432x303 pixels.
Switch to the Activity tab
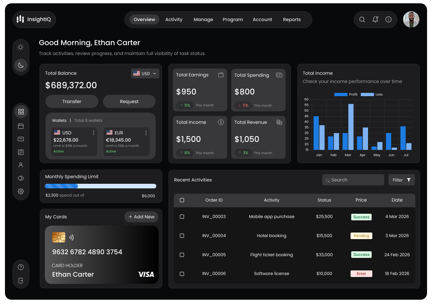coord(174,19)
